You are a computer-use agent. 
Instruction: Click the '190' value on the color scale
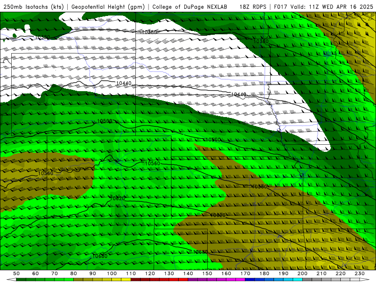(x=283, y=274)
